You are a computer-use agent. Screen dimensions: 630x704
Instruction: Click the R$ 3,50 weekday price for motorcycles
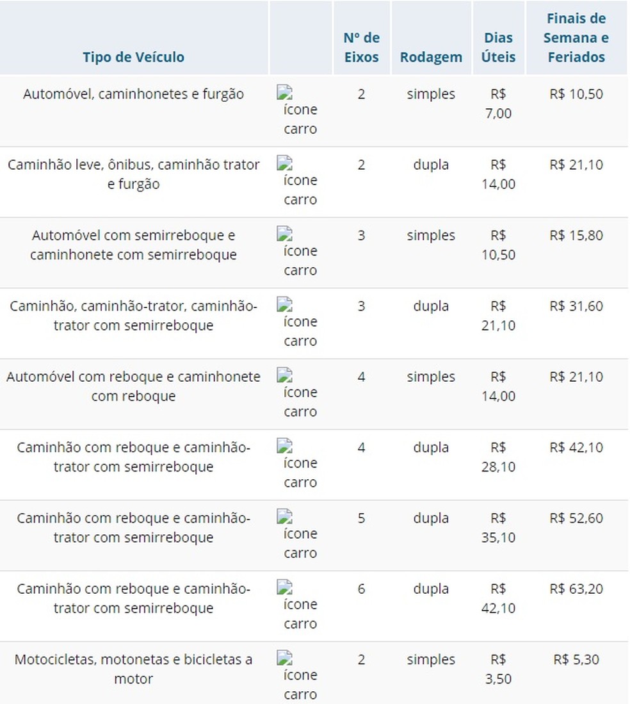[x=498, y=669]
